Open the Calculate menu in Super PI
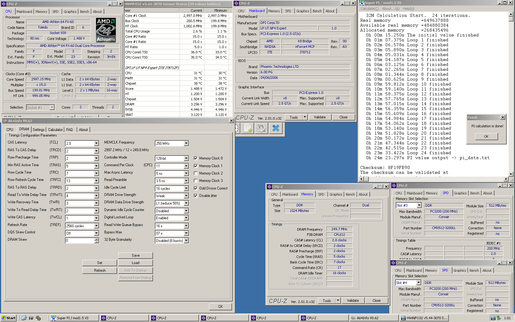 [x=369, y=9]
